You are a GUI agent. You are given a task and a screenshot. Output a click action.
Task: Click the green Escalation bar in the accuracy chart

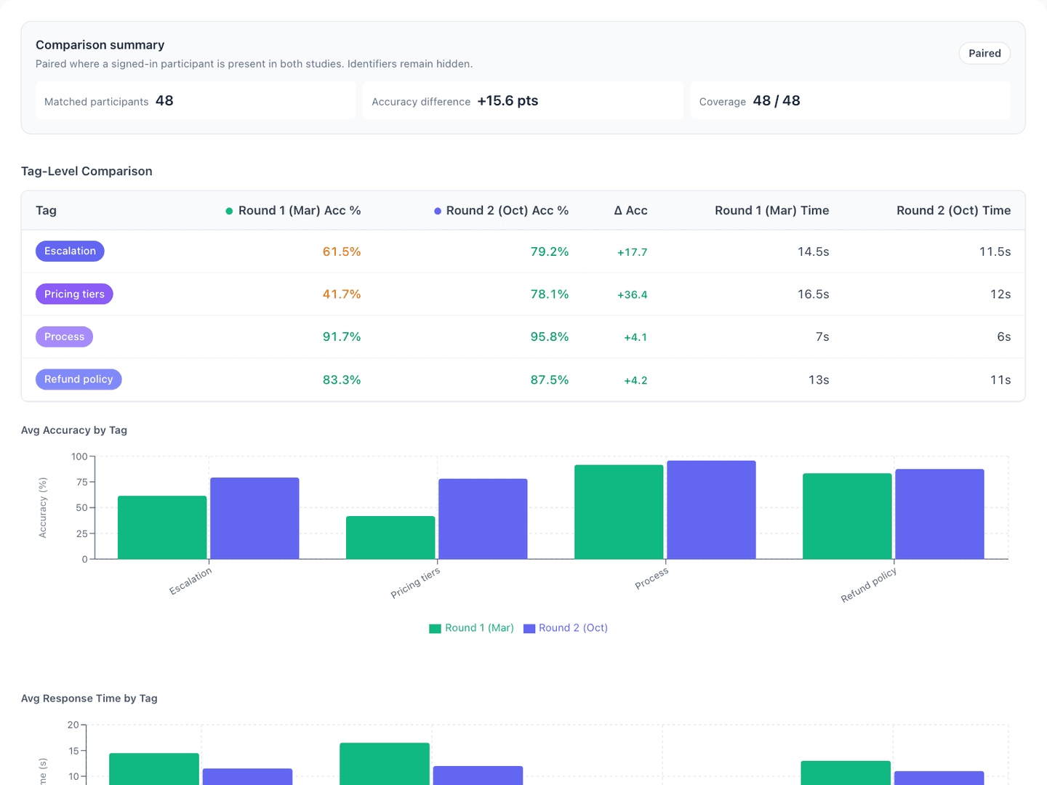tap(162, 528)
